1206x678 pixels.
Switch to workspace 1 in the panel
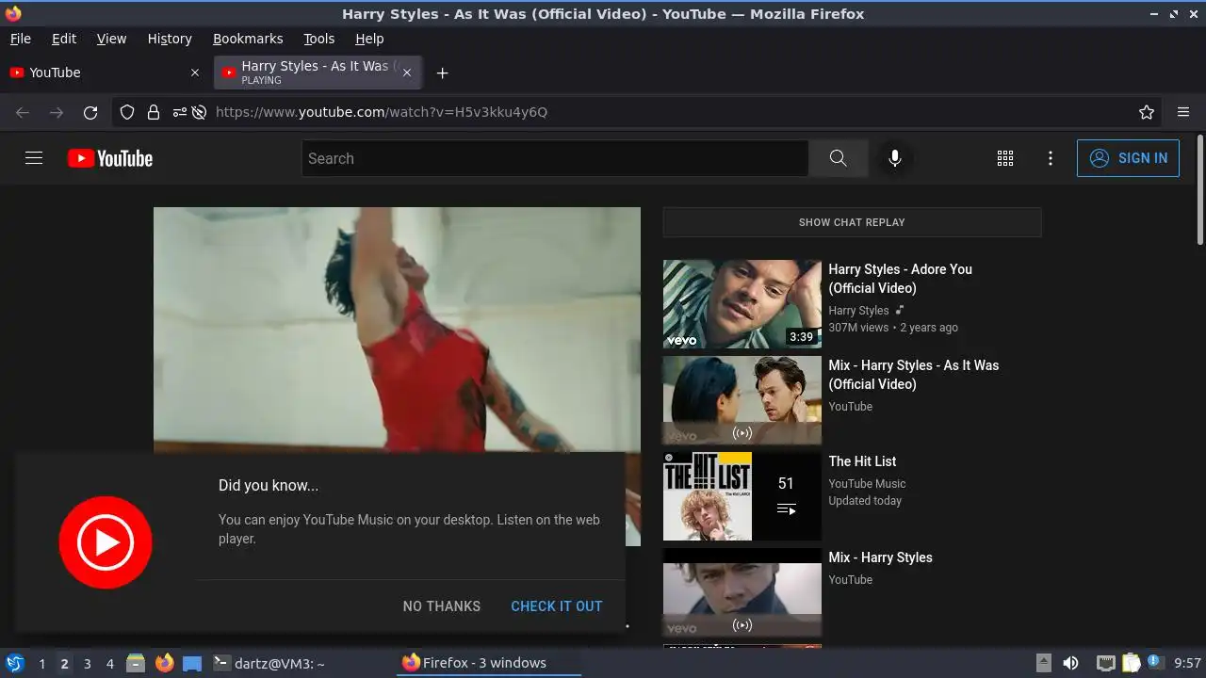pos(41,664)
